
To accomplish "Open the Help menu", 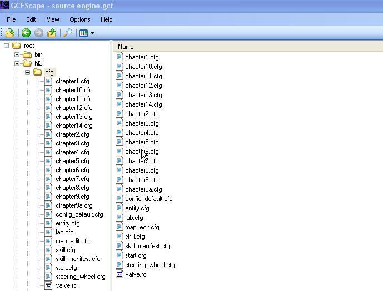I will 107,19.
